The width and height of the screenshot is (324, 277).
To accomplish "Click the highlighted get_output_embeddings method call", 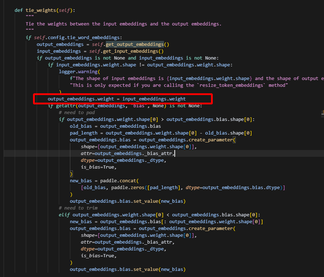I will [137, 44].
